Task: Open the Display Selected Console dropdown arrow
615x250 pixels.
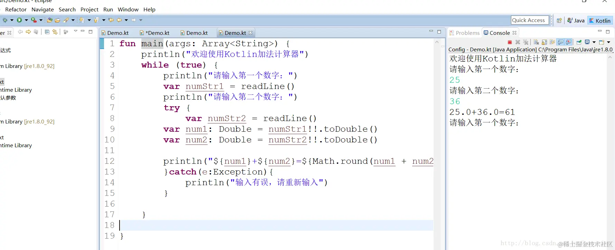Action: click(594, 42)
